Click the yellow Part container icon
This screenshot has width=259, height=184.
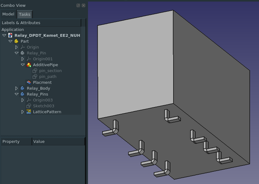click(16, 41)
